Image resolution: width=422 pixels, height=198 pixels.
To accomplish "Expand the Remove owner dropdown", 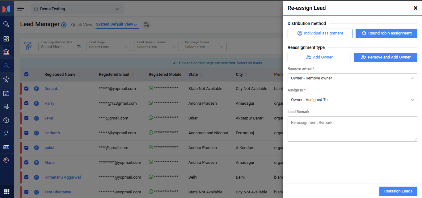I will pyautogui.click(x=352, y=78).
